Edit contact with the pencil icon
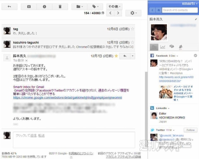Viewport: 199px width, 159px height. click(196, 19)
